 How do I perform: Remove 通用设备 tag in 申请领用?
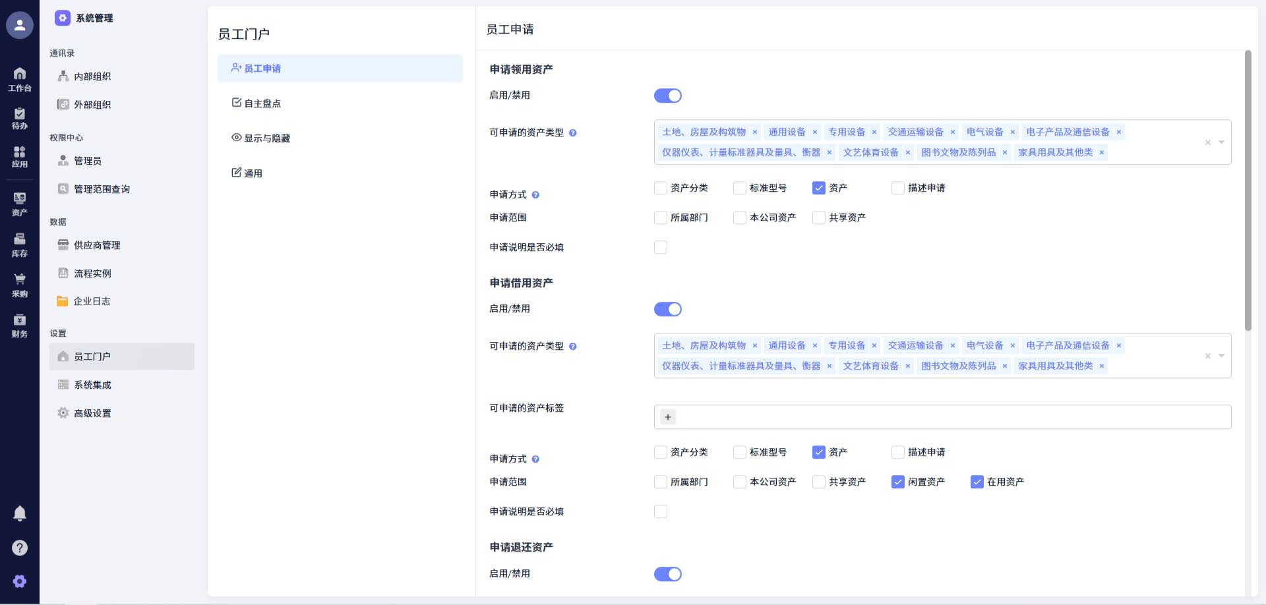(815, 132)
